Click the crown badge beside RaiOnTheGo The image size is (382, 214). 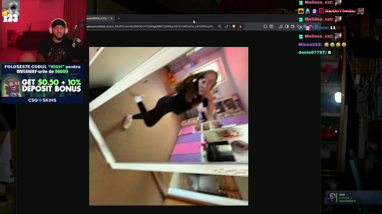click(301, 11)
